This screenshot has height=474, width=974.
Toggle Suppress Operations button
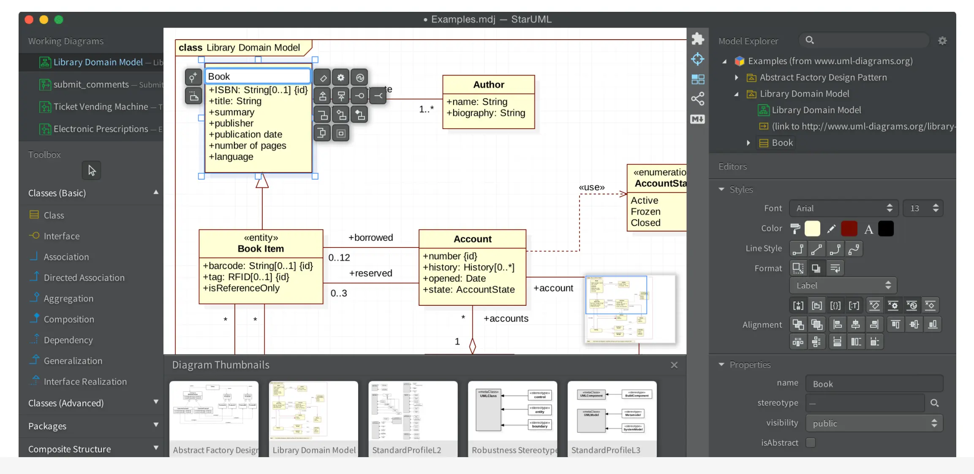tap(893, 305)
